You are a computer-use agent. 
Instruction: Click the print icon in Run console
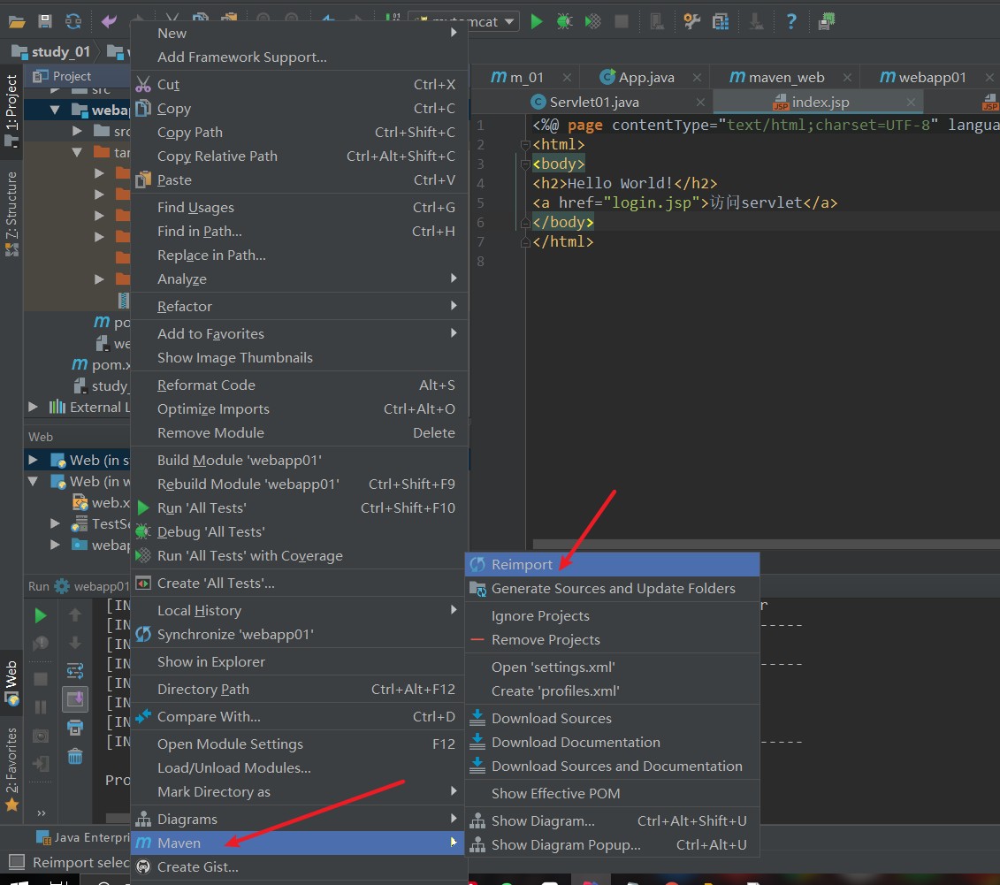coord(75,728)
